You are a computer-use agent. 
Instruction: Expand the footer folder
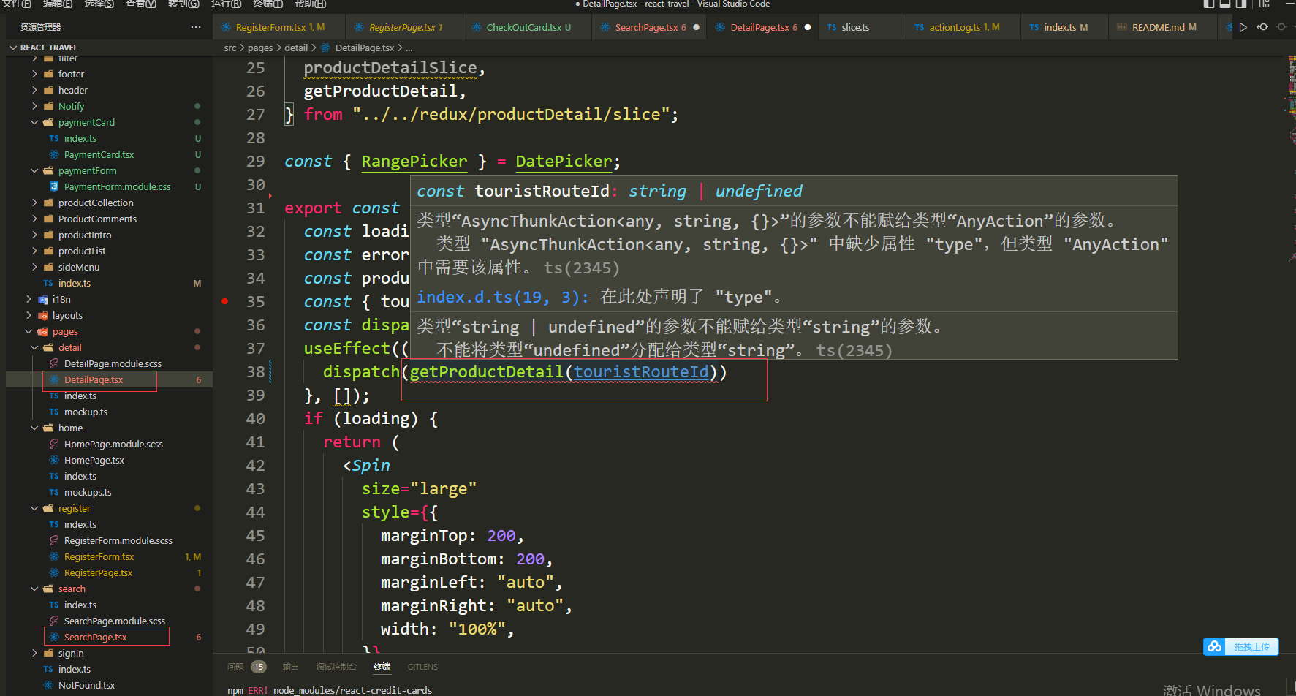(x=34, y=74)
